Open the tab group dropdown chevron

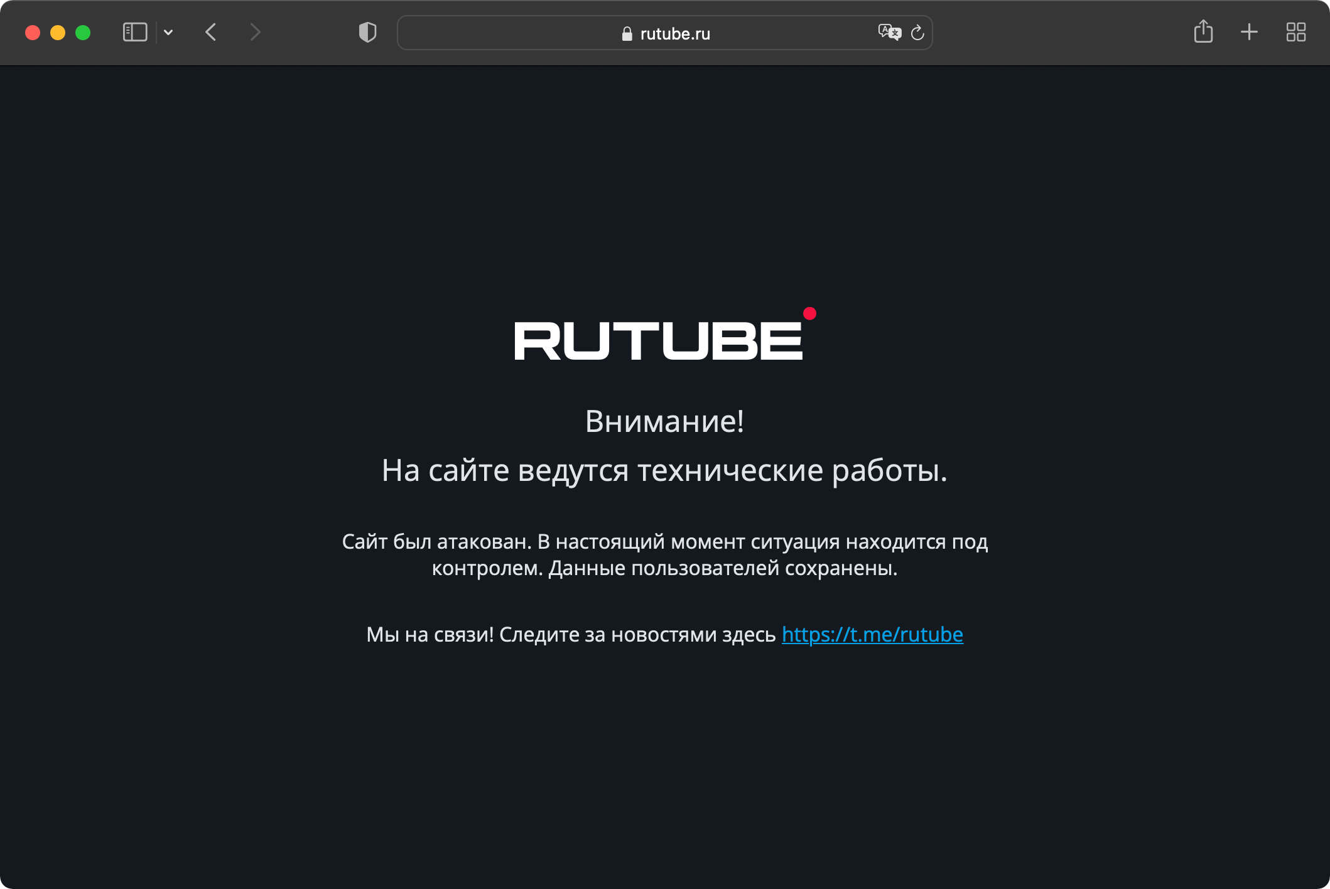pyautogui.click(x=168, y=32)
